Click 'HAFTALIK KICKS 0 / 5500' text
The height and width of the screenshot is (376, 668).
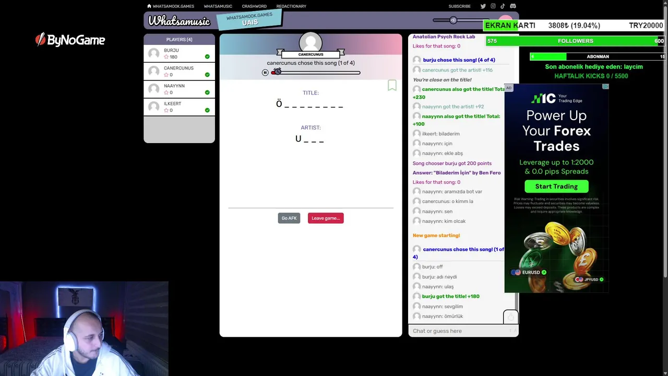[591, 76]
